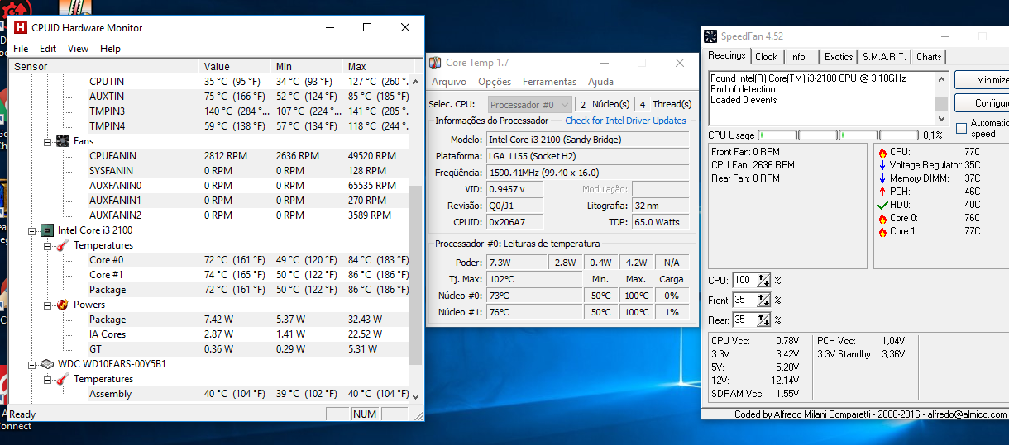Click the WDC WD10EARS hard drive icon
The image size is (1009, 445).
(x=47, y=364)
